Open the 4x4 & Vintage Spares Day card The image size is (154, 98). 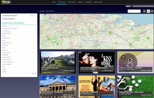[58, 62]
